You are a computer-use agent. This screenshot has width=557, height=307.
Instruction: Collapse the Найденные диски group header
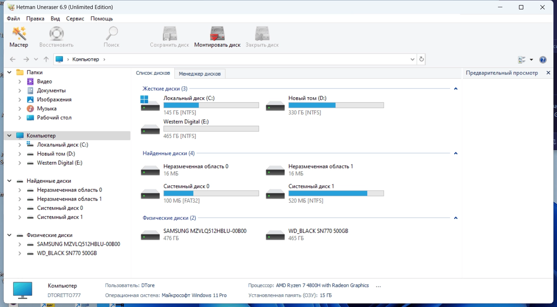[x=456, y=153]
